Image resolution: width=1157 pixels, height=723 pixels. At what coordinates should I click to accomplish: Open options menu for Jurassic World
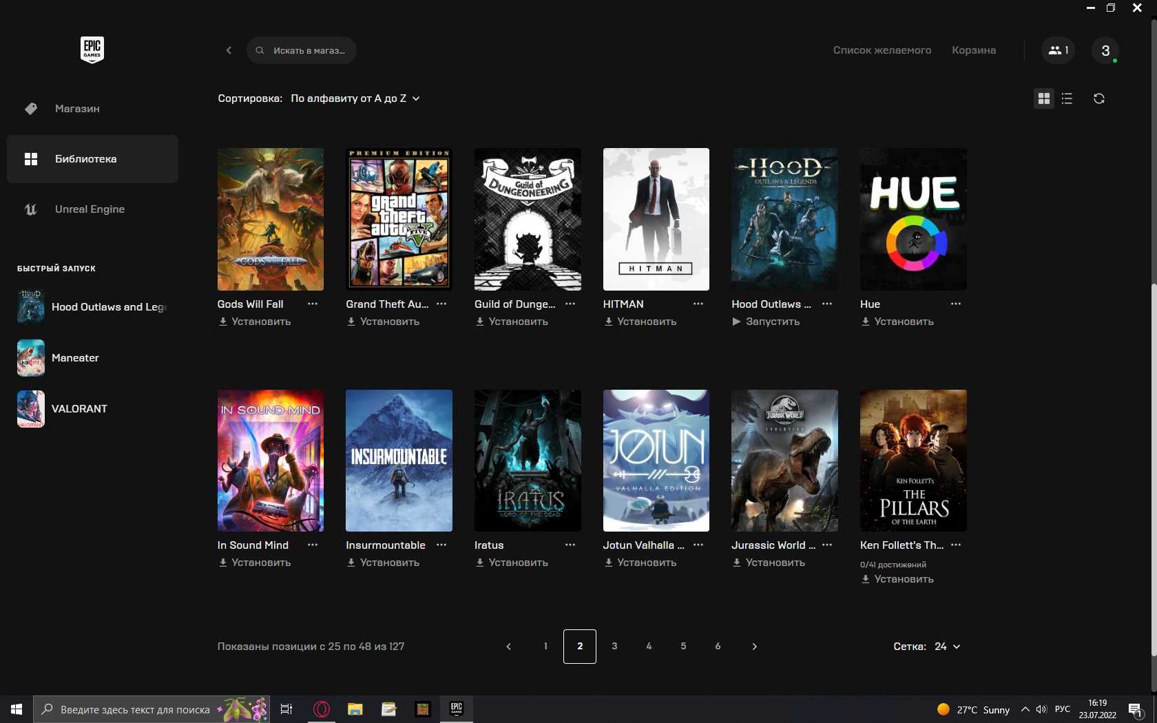pyautogui.click(x=827, y=545)
